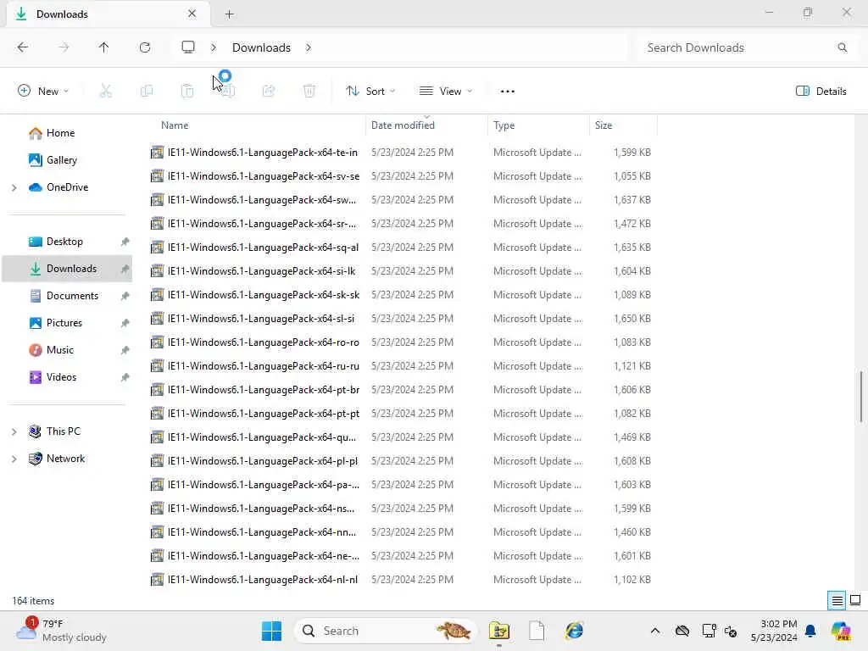Switch to details list view in the status bar
Viewport: 868px width, 651px height.
837,601
